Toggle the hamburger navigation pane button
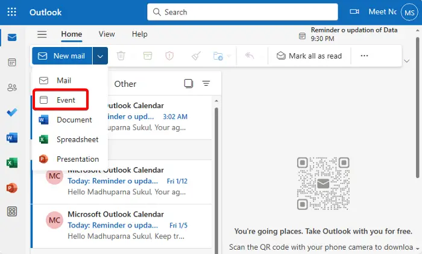This screenshot has width=422, height=254. click(x=42, y=34)
